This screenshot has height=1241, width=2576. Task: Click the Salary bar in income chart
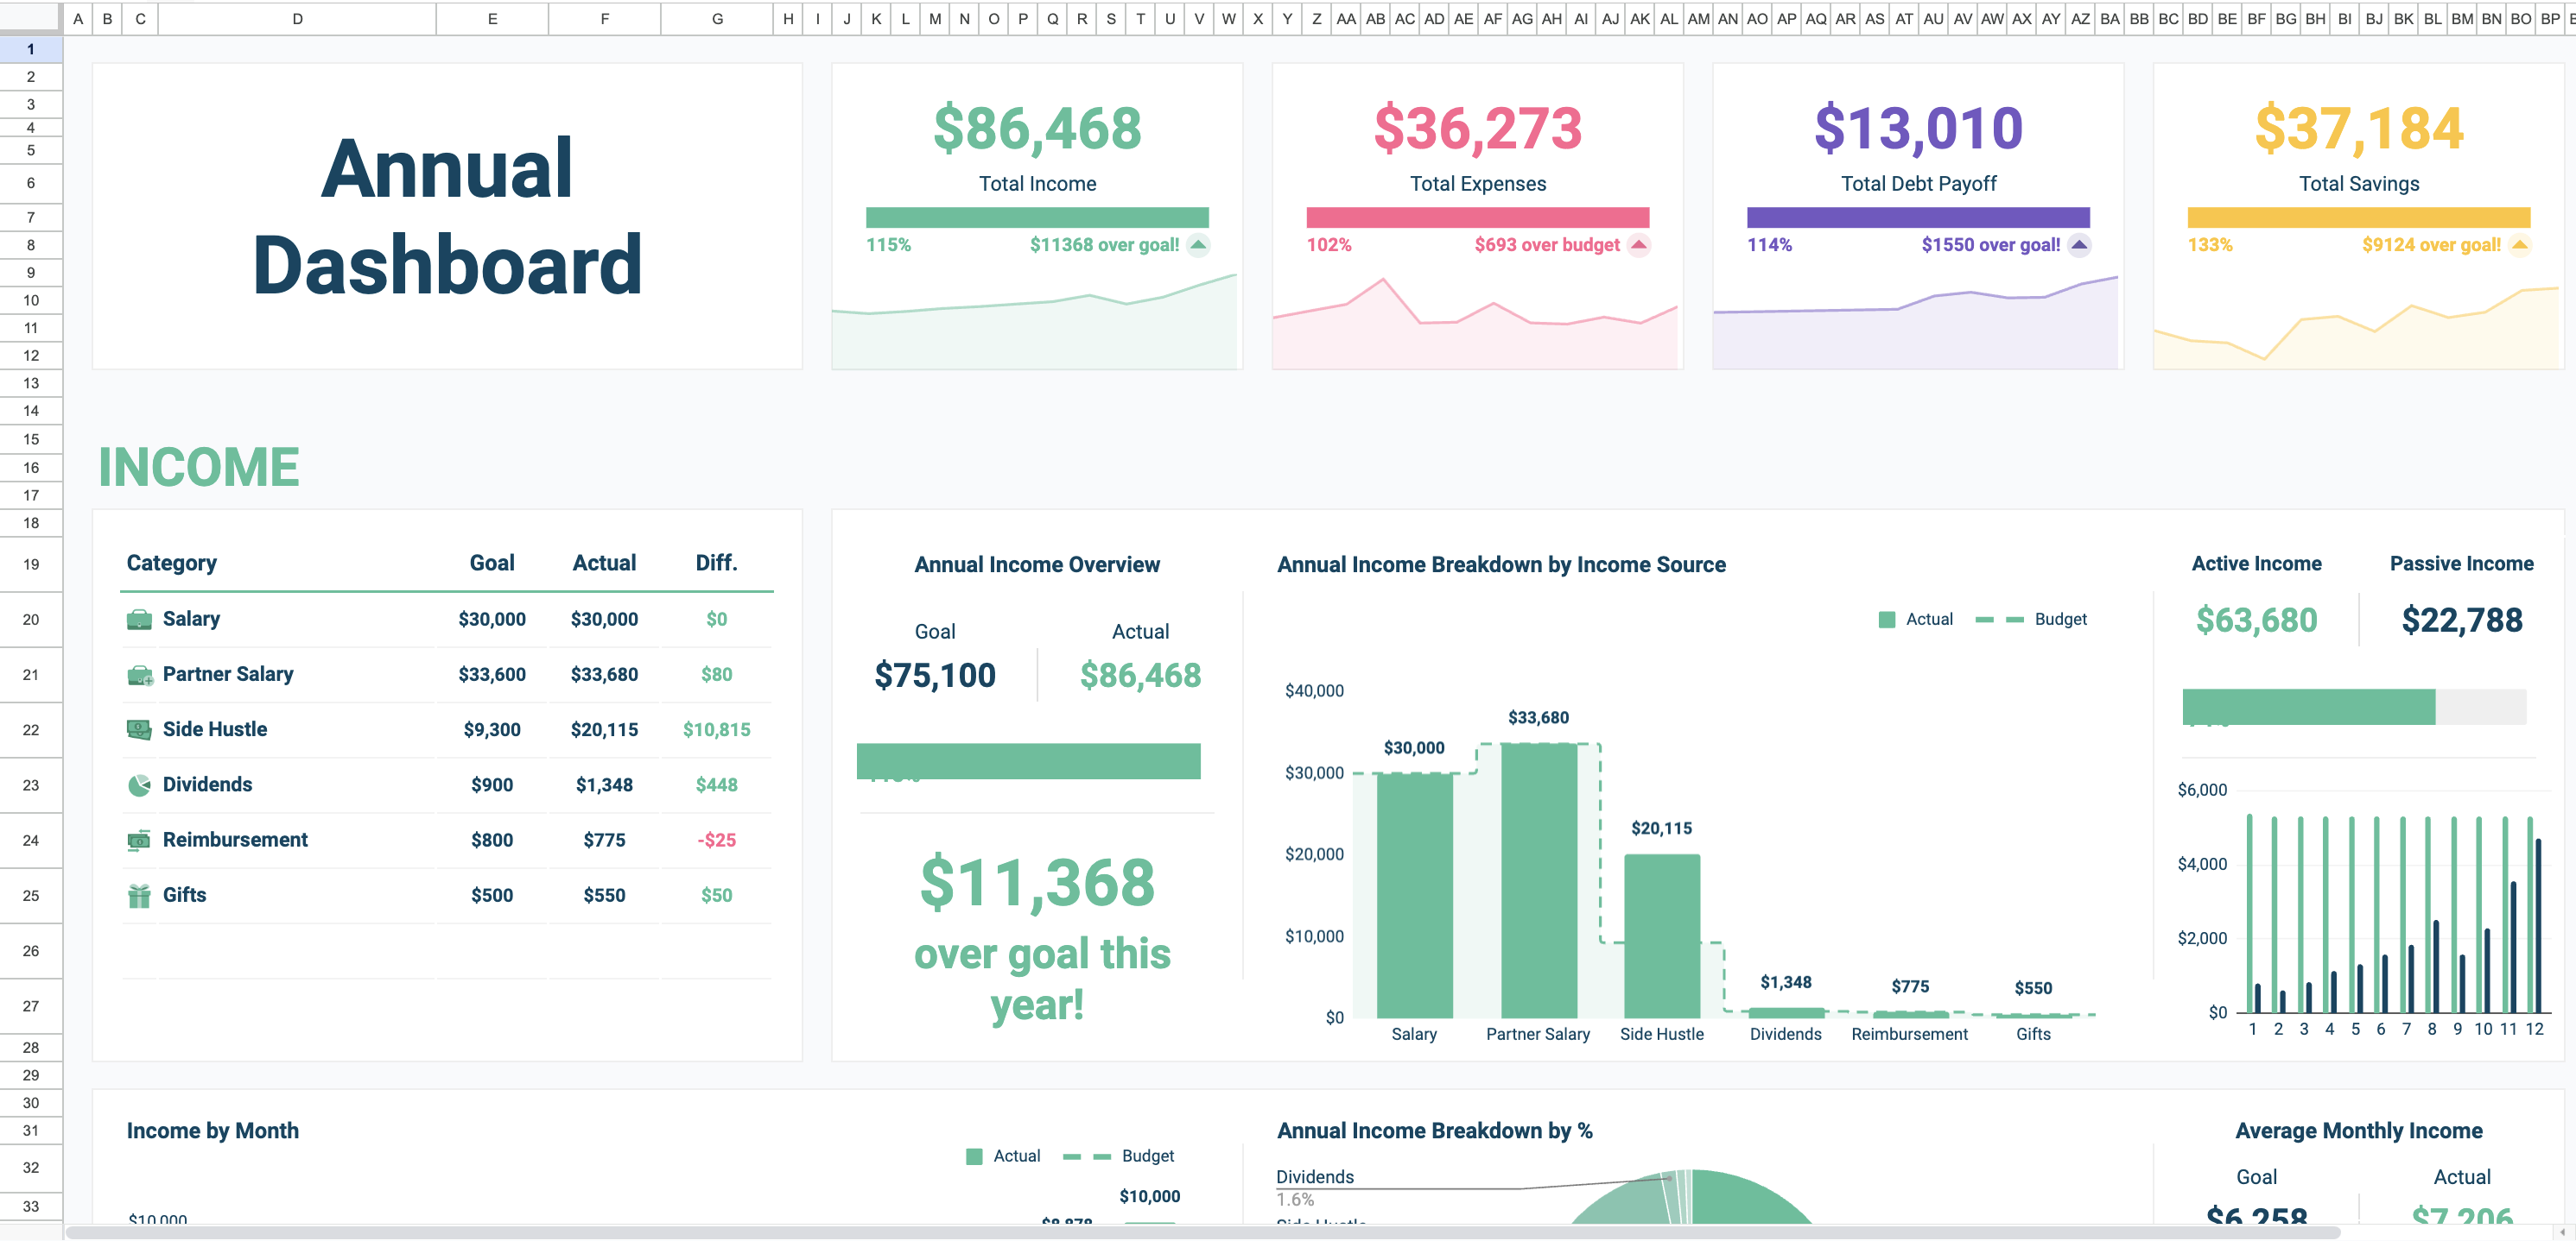[1414, 897]
